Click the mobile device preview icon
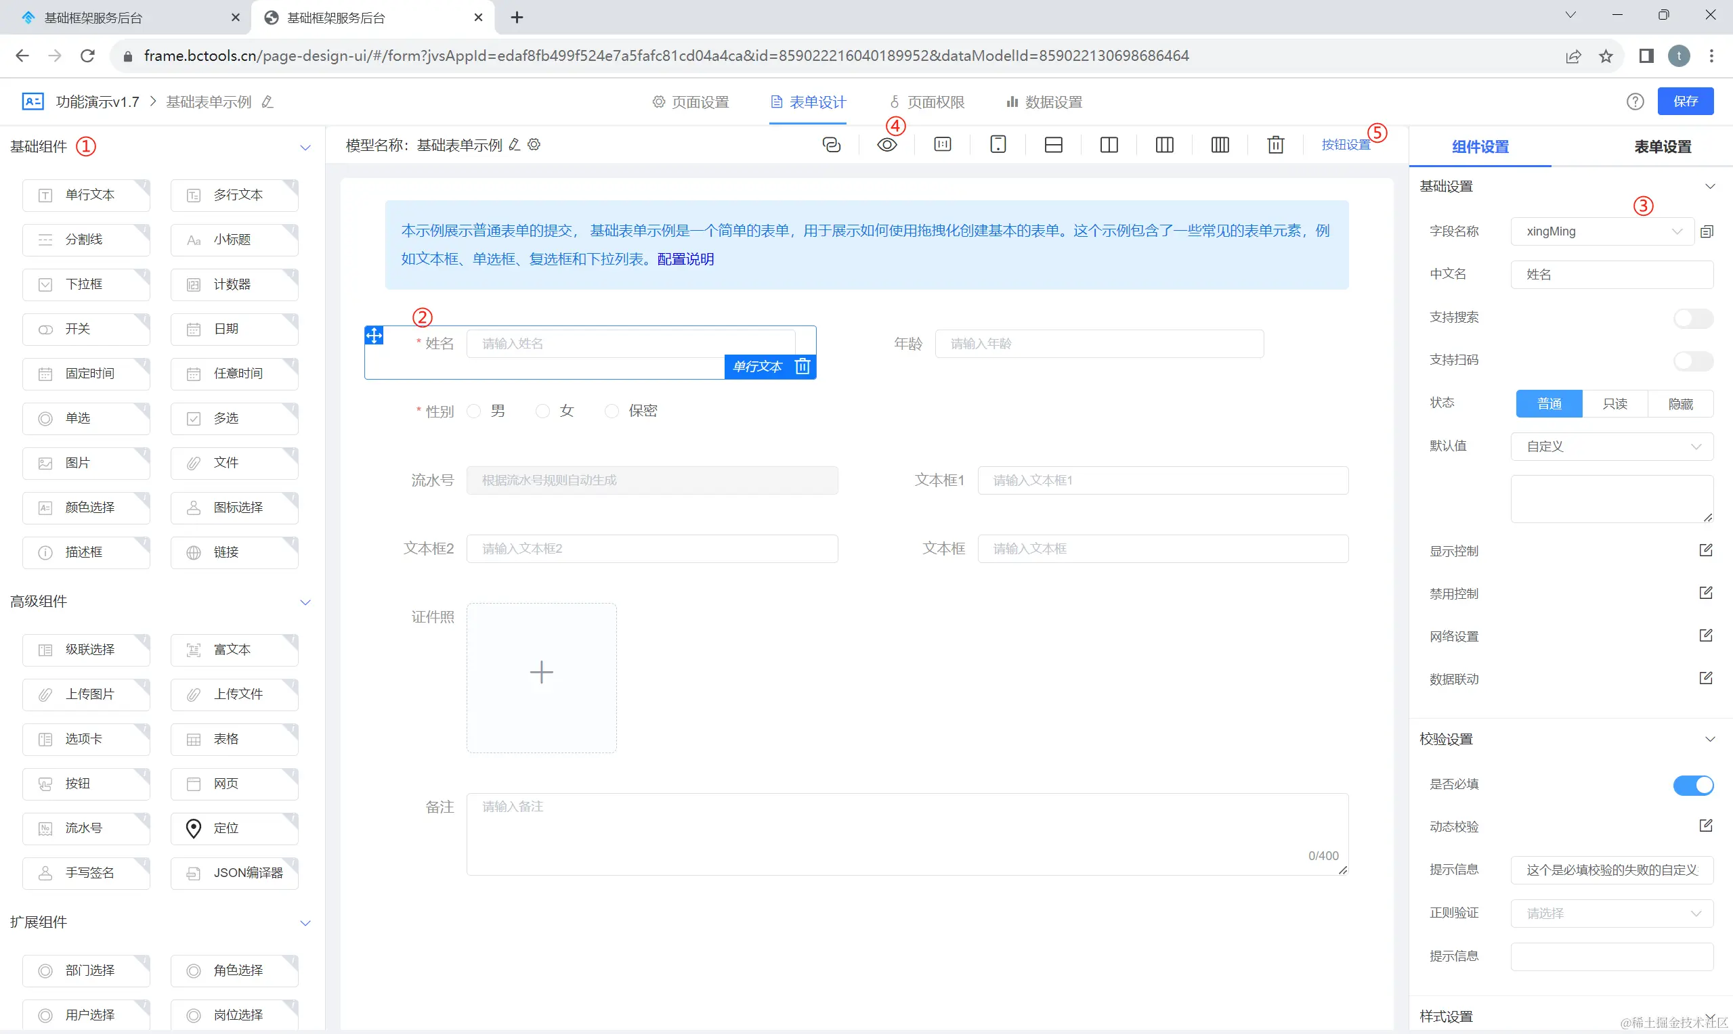Screen dimensions: 1733x1034 pos(998,145)
